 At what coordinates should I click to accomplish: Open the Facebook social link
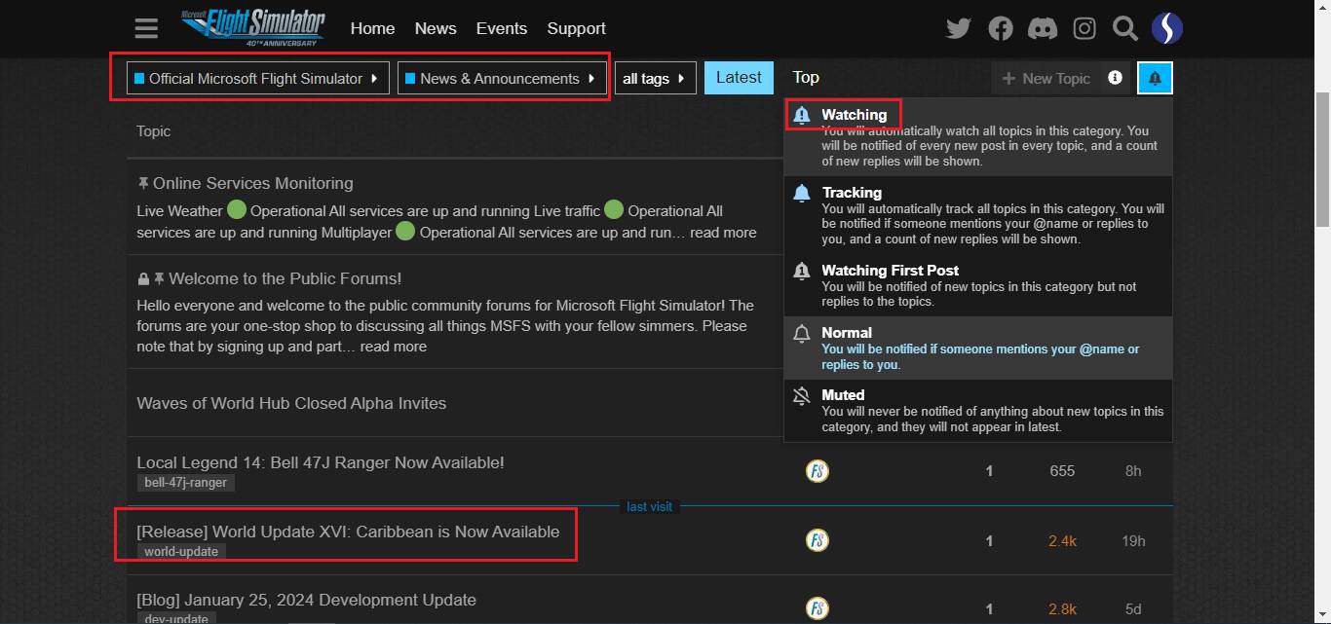[x=1001, y=28]
